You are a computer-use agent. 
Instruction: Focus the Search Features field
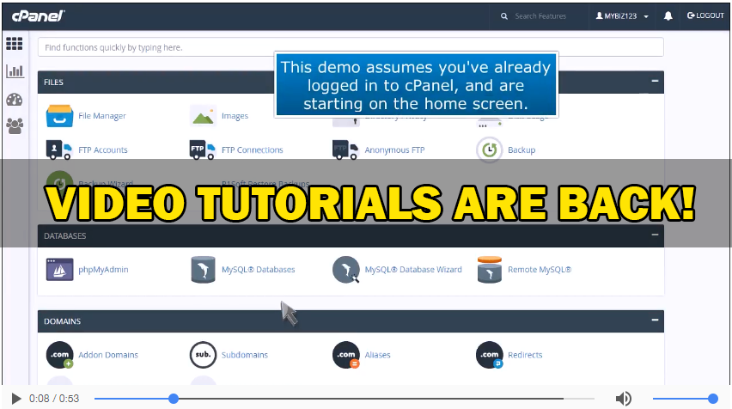pos(540,15)
